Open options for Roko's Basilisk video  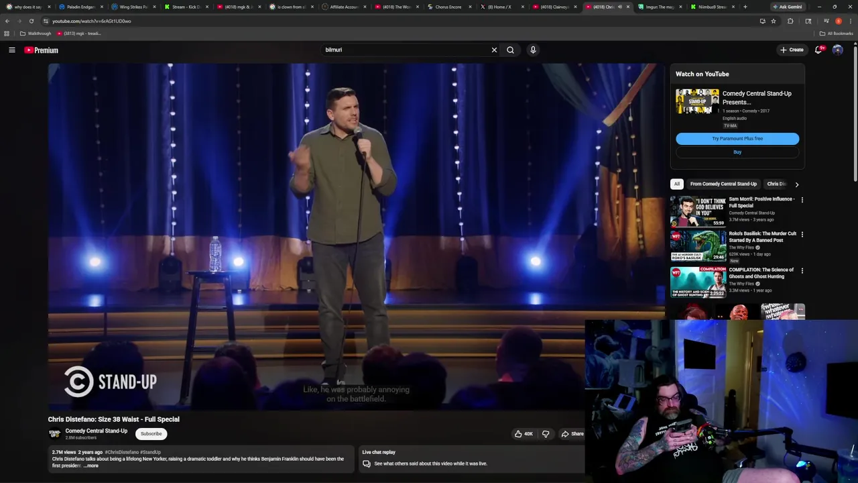pos(802,234)
